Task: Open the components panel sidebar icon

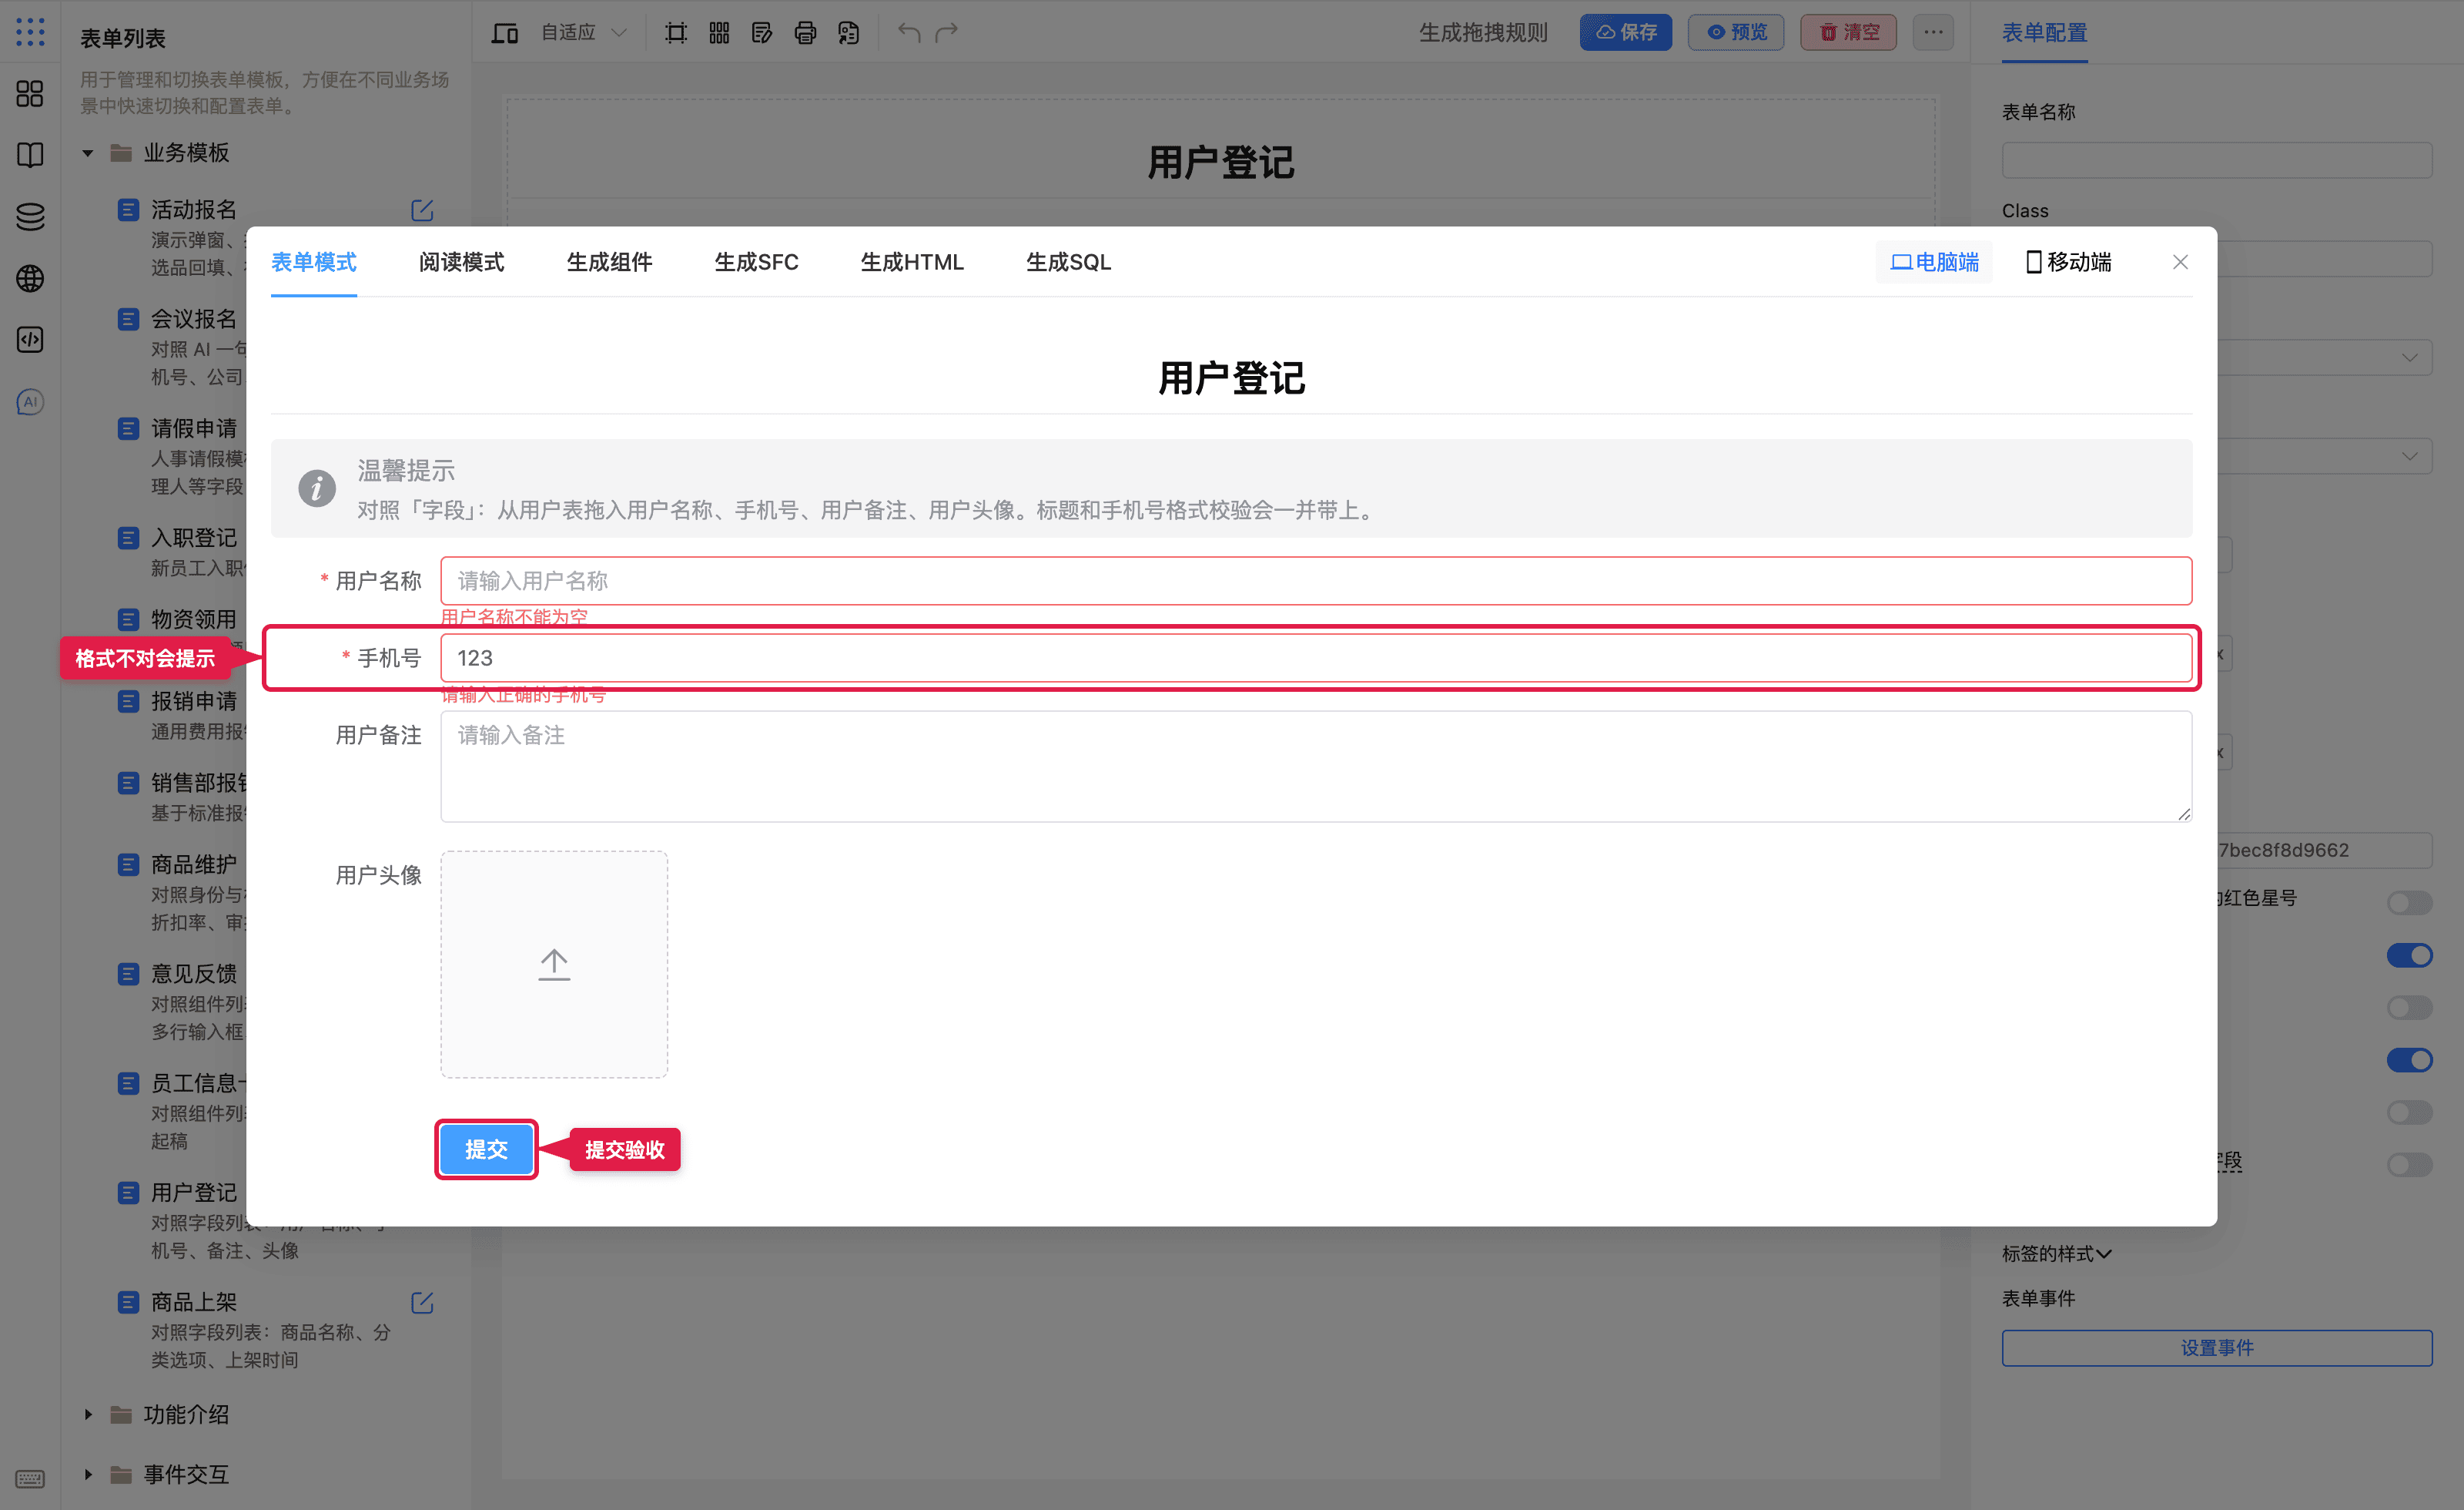Action: [x=30, y=94]
